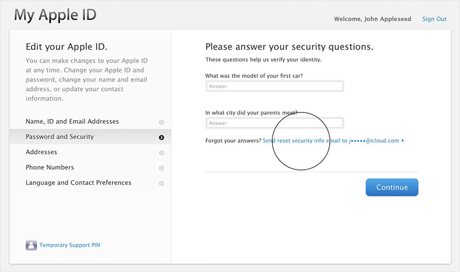Screen dimensions: 460x272
Task: Focus the parents' meeting city answer field
Action: [274, 123]
